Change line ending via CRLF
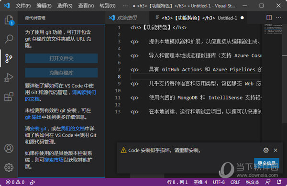Viewport: 287px width, 186px height. point(235,182)
